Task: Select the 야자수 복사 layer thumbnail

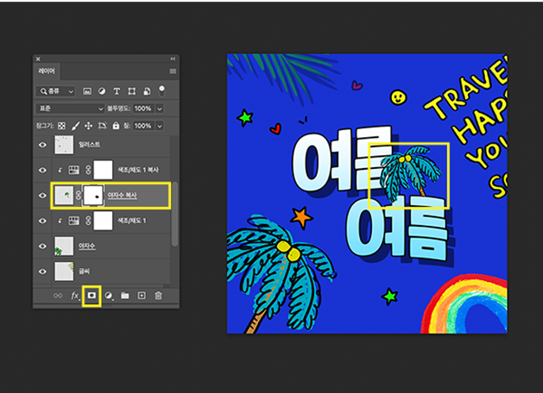Action: [x=64, y=196]
